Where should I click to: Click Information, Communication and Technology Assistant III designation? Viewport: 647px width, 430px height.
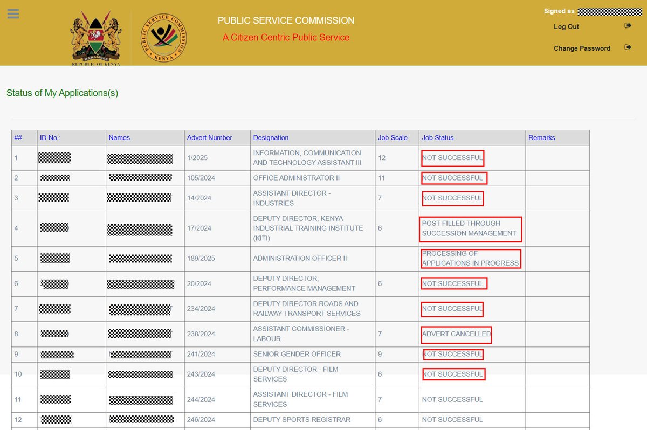point(307,158)
